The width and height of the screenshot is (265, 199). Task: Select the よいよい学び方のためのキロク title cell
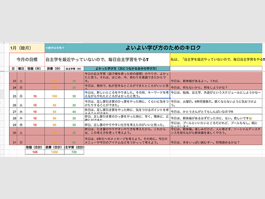point(163,48)
